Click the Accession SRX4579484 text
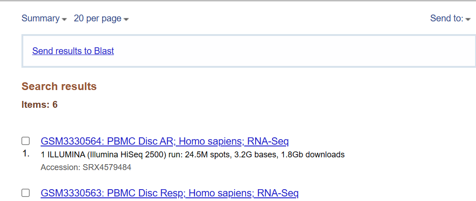The height and width of the screenshot is (201, 476). 86,167
